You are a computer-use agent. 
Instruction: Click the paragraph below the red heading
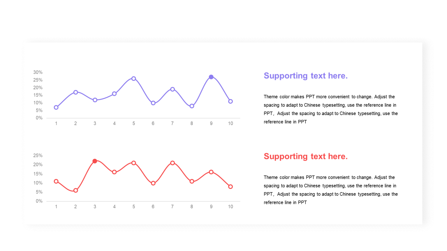pyautogui.click(x=330, y=190)
